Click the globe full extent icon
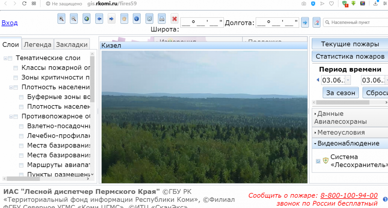The width and height of the screenshot is (388, 208). 87,19
